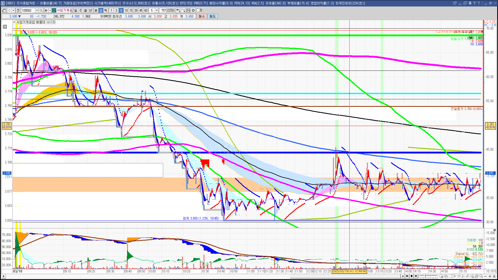Select the 30 interval tab
Viewport: 498px width, 280px height.
pos(136,10)
